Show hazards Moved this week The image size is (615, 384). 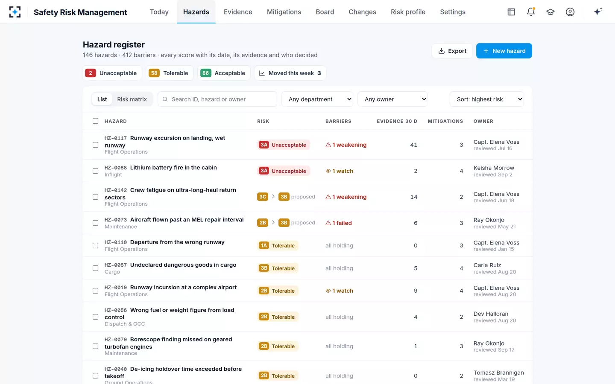click(290, 73)
